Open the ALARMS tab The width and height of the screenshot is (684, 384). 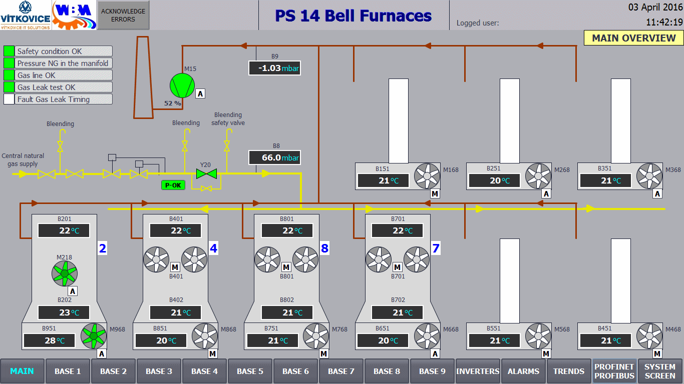pyautogui.click(x=523, y=371)
